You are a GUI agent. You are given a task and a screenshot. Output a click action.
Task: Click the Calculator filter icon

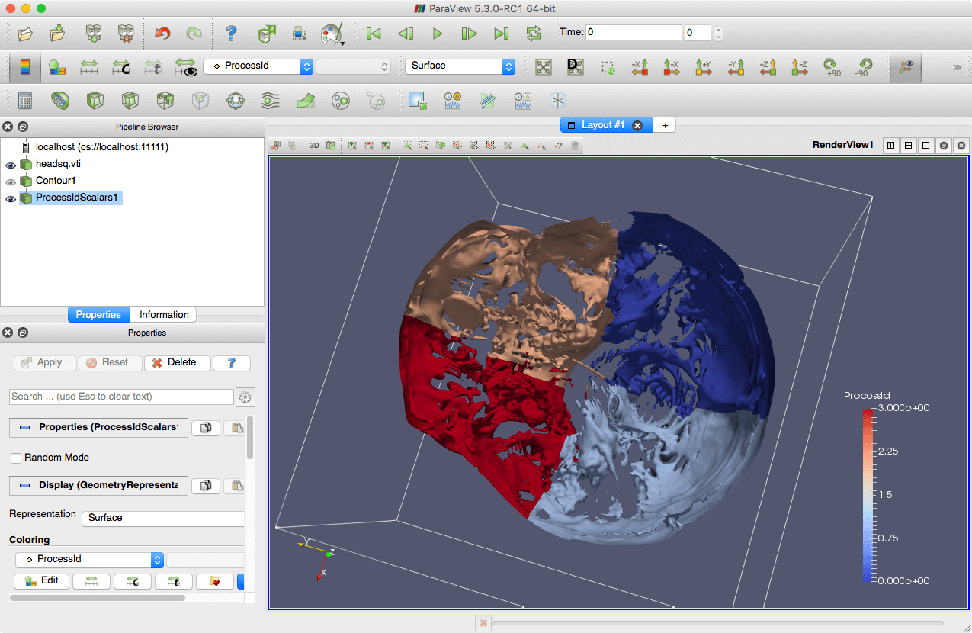coord(25,100)
